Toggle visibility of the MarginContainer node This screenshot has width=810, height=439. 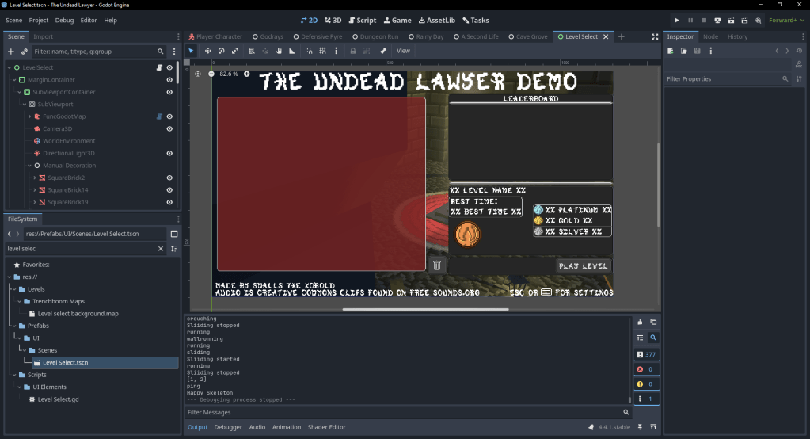tap(169, 80)
